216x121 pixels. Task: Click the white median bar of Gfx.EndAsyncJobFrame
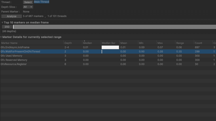[x=110, y=47]
